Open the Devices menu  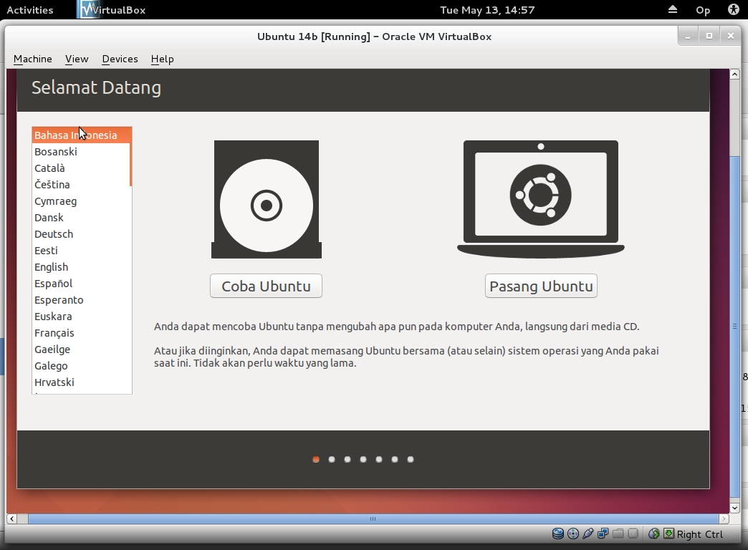[x=120, y=59]
